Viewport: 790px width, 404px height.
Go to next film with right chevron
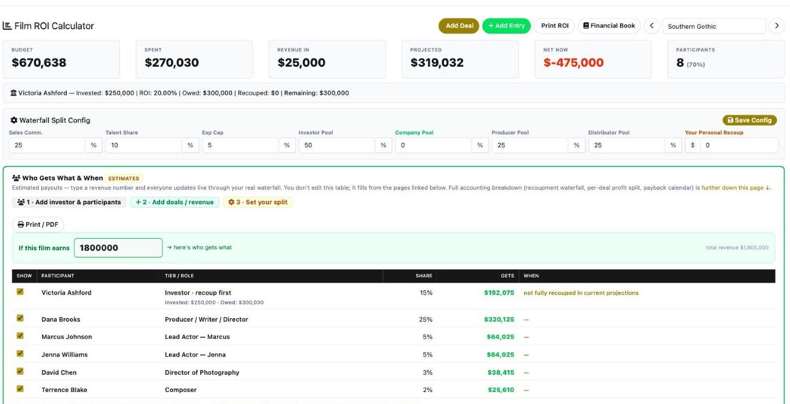[x=777, y=26]
